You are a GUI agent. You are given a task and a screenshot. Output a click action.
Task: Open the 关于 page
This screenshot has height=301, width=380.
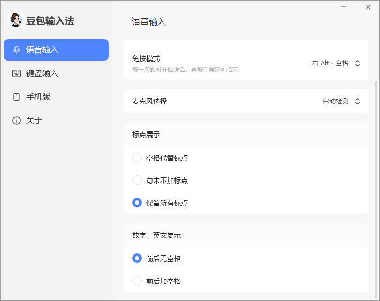56,121
